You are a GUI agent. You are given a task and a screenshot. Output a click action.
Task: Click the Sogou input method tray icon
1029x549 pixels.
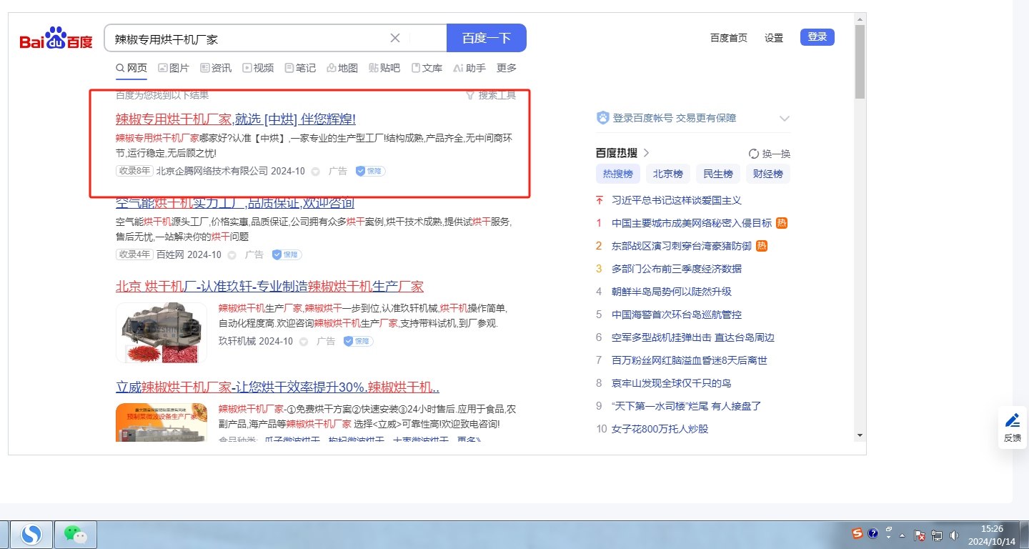[857, 533]
